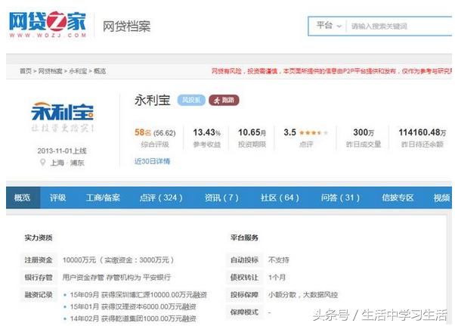The height and width of the screenshot is (326, 455).
Task: Switch to the 评级 tab
Action: (57, 197)
